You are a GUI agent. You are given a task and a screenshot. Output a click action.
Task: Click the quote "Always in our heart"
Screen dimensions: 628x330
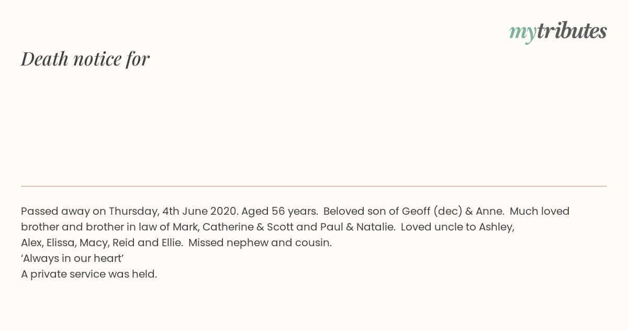pyautogui.click(x=72, y=258)
